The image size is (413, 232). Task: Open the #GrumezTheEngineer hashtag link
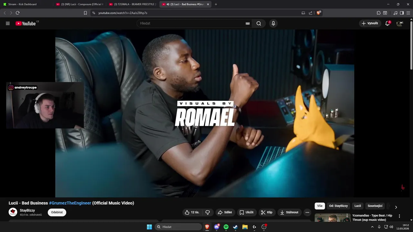click(x=70, y=203)
